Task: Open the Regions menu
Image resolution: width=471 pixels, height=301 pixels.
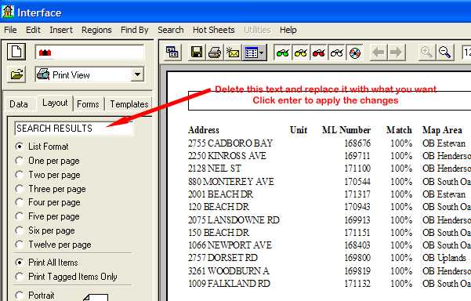Action: click(96, 30)
